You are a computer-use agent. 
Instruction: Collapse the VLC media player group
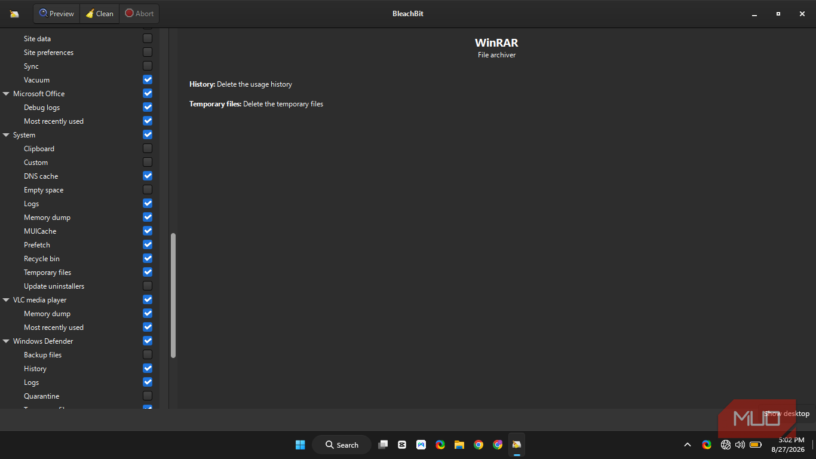pyautogui.click(x=6, y=300)
